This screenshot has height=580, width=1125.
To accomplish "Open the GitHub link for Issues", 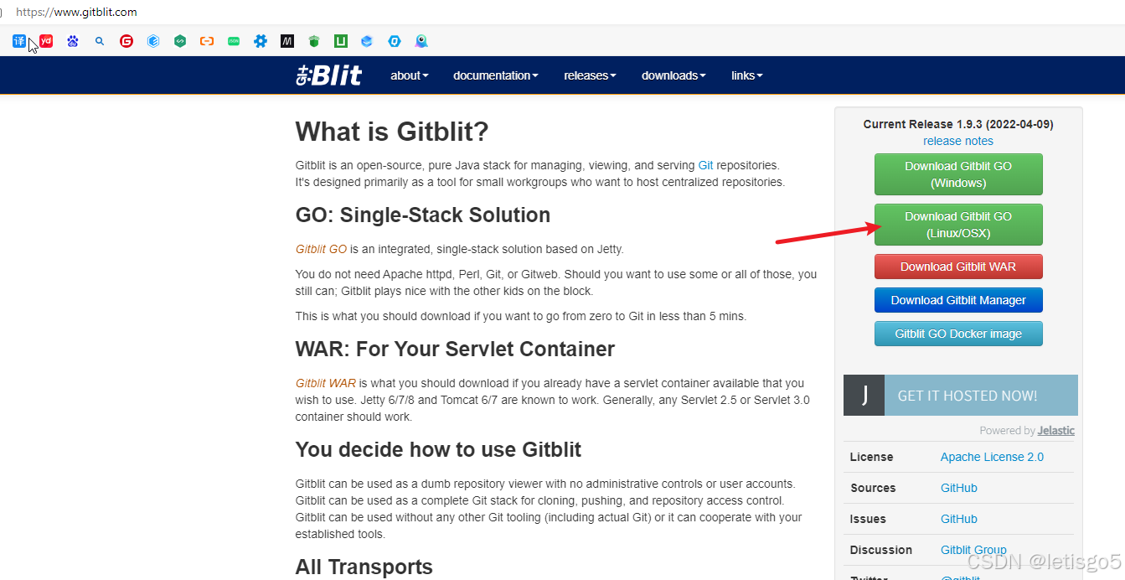I will pos(959,519).
